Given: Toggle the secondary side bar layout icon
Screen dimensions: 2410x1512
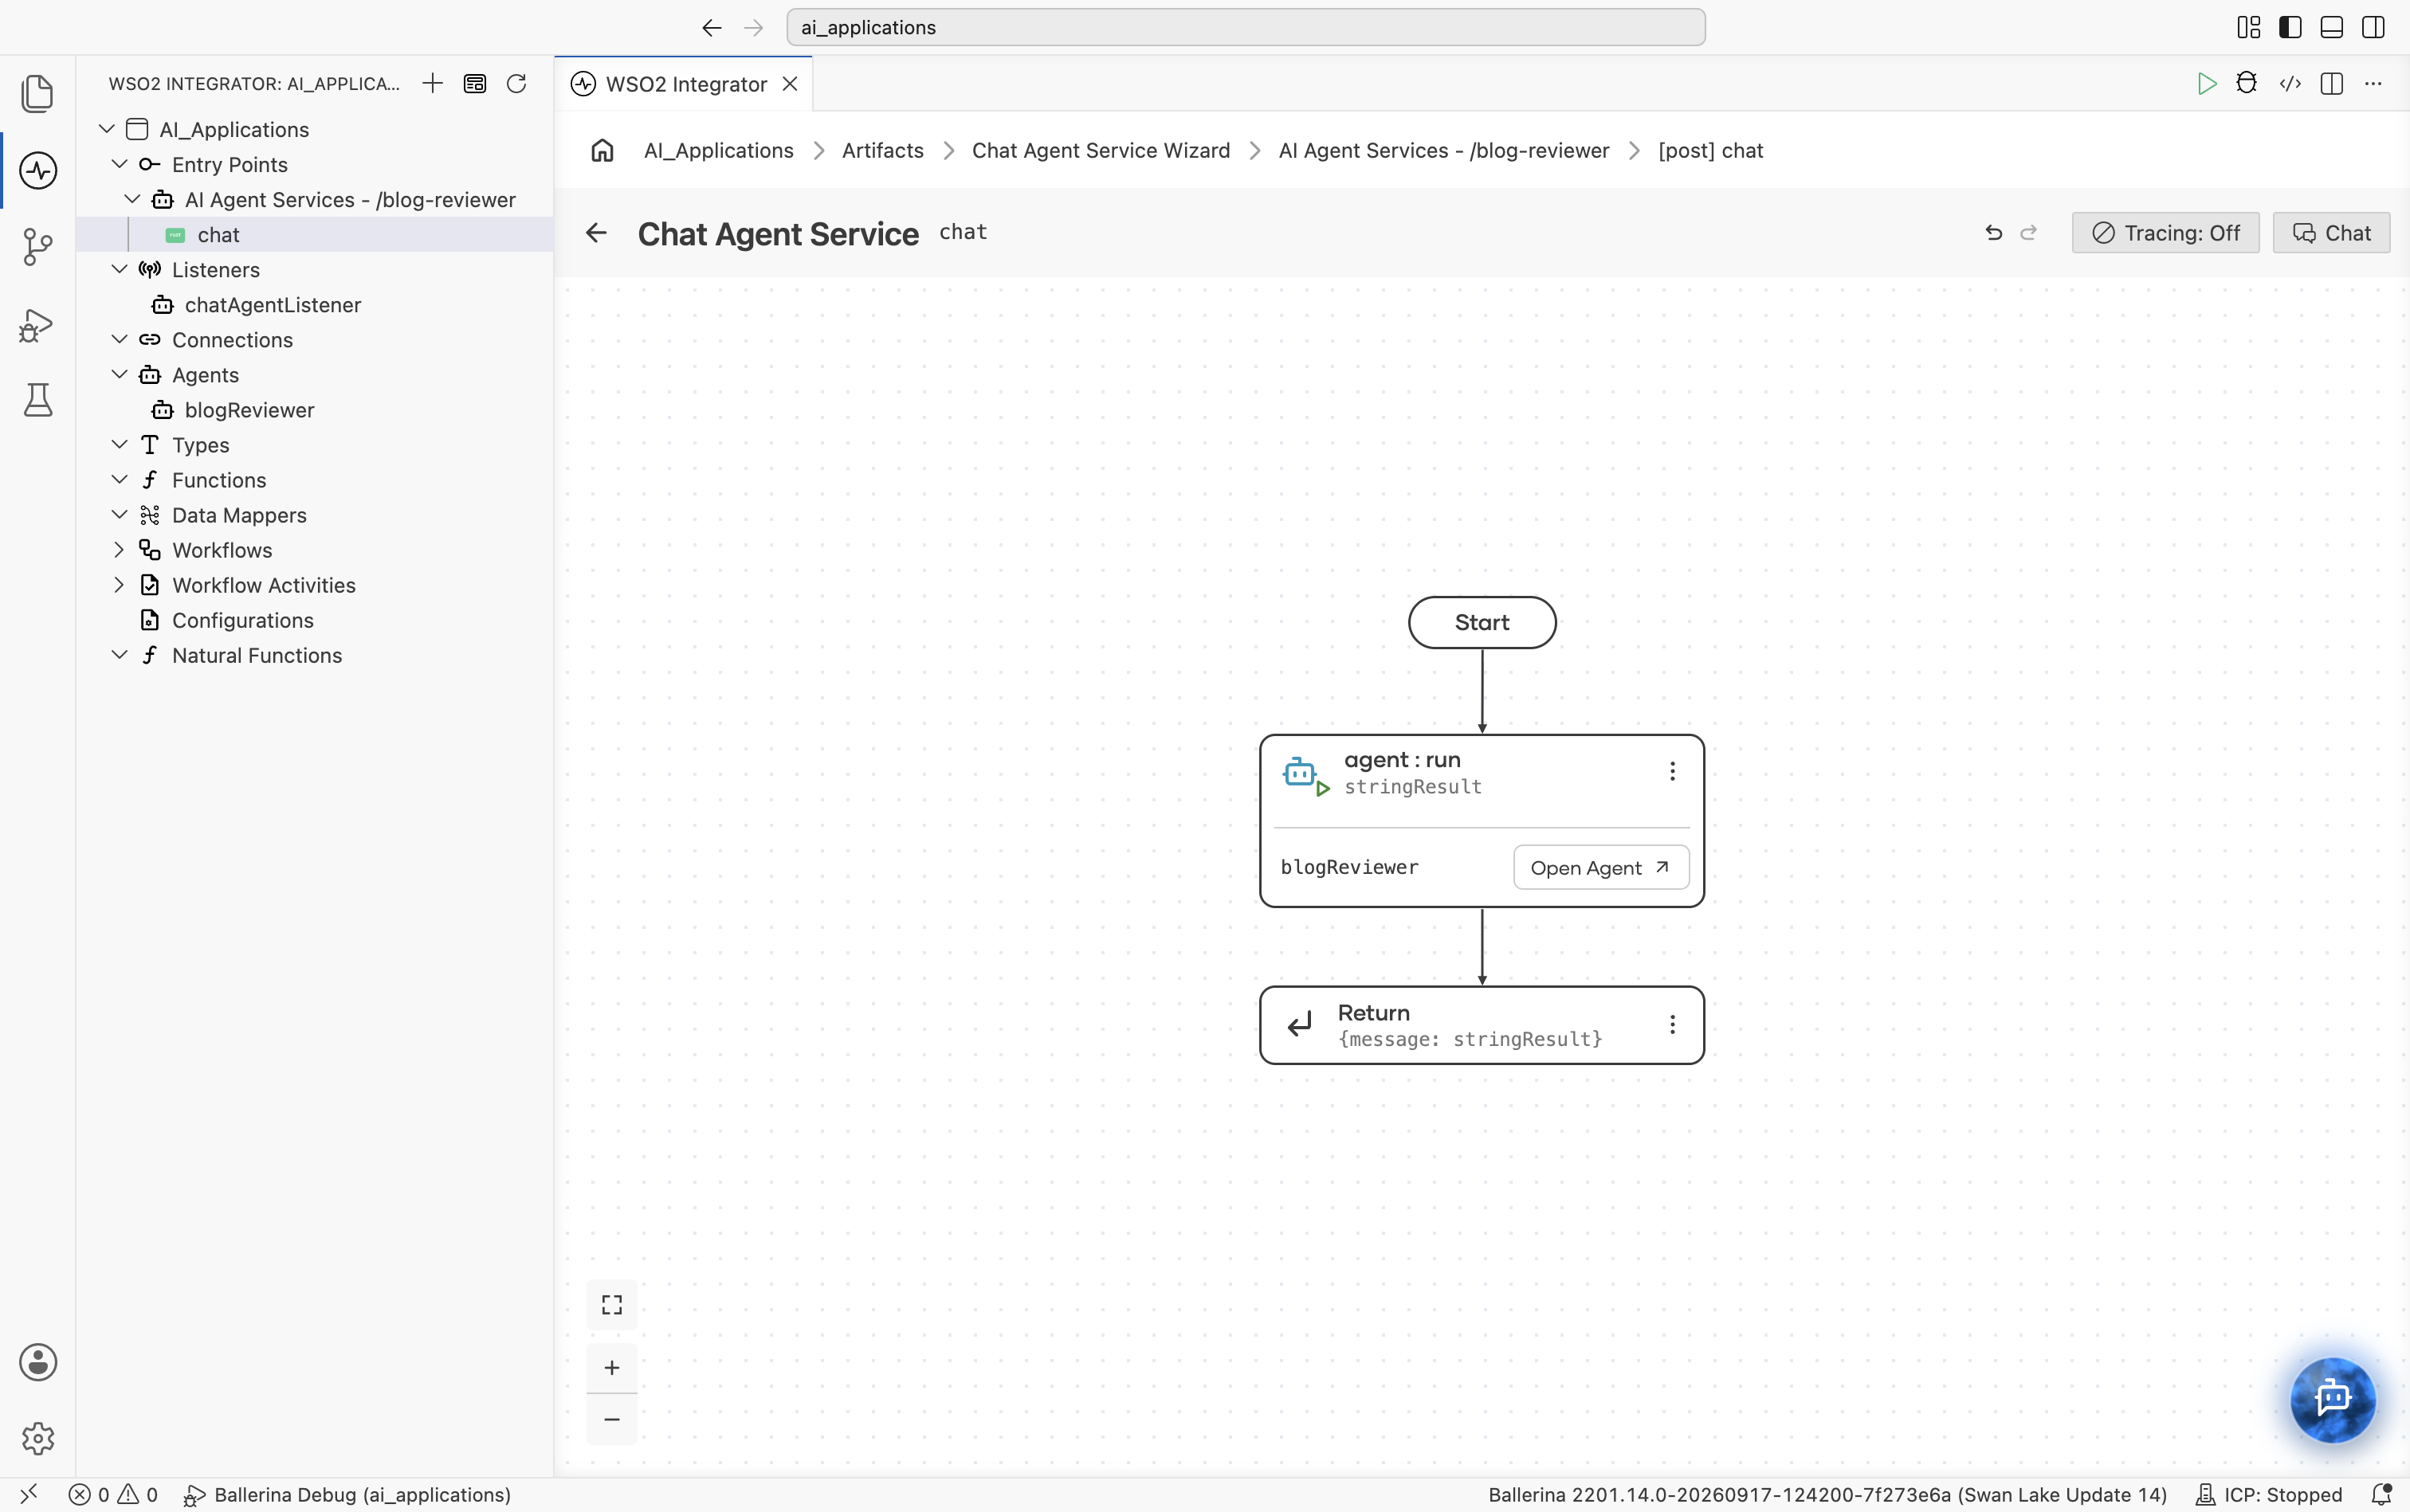Looking at the screenshot, I should tap(2373, 27).
